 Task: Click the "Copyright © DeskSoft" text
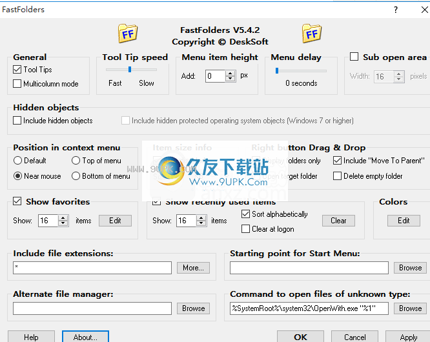(x=220, y=42)
